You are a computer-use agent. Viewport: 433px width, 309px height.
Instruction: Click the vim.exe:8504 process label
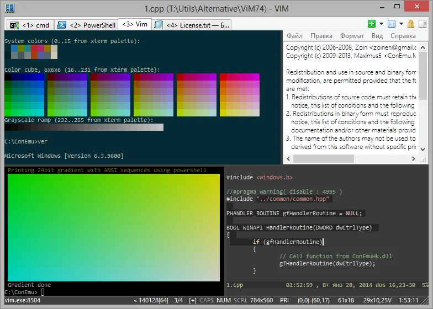click(x=22, y=301)
